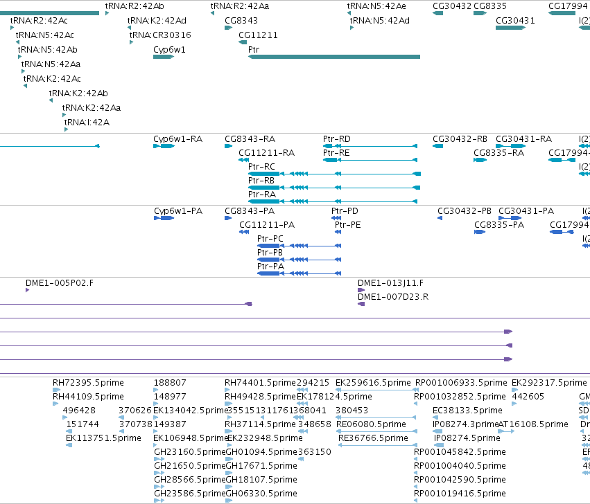
Task: Select the tRNA:N5:42Aa gene label
Action: point(51,64)
